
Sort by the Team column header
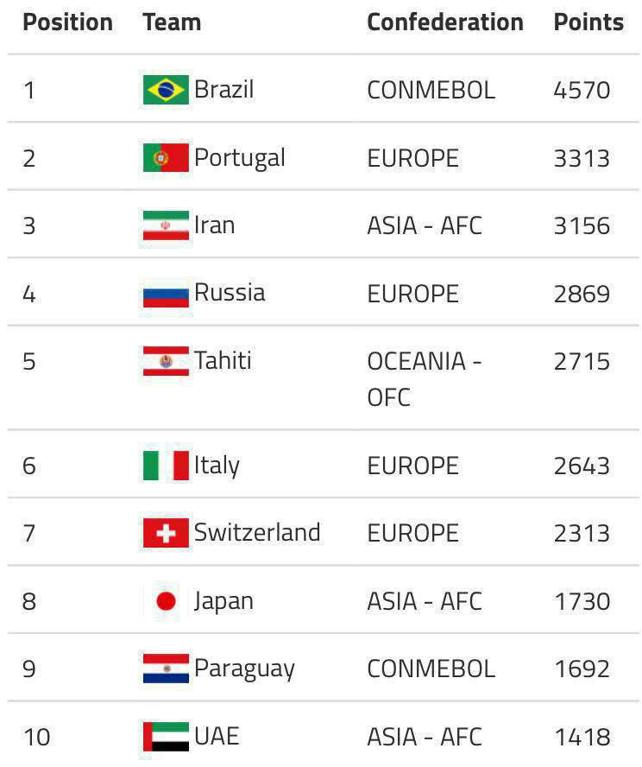[x=172, y=22]
